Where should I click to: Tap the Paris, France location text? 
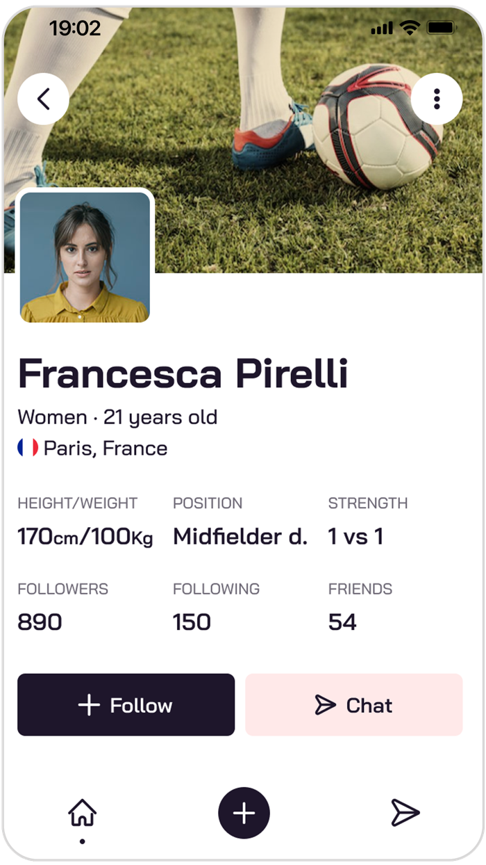(x=105, y=448)
